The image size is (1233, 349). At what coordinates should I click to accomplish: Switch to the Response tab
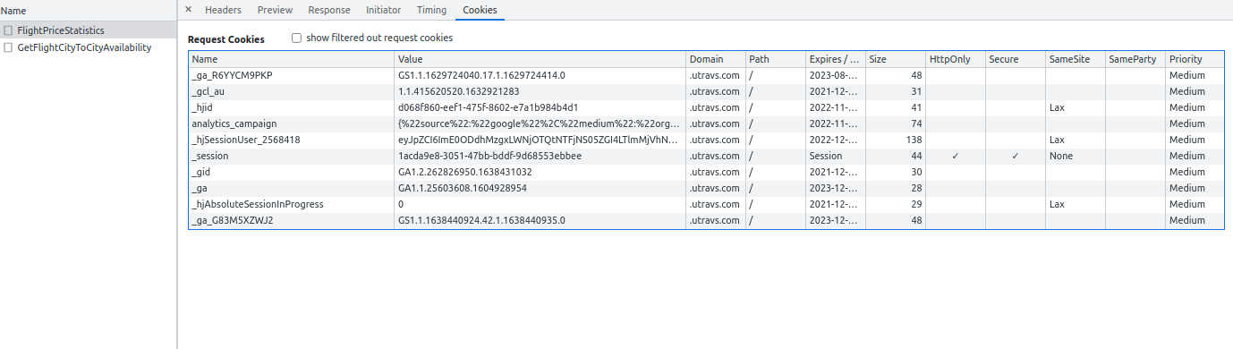tap(329, 10)
